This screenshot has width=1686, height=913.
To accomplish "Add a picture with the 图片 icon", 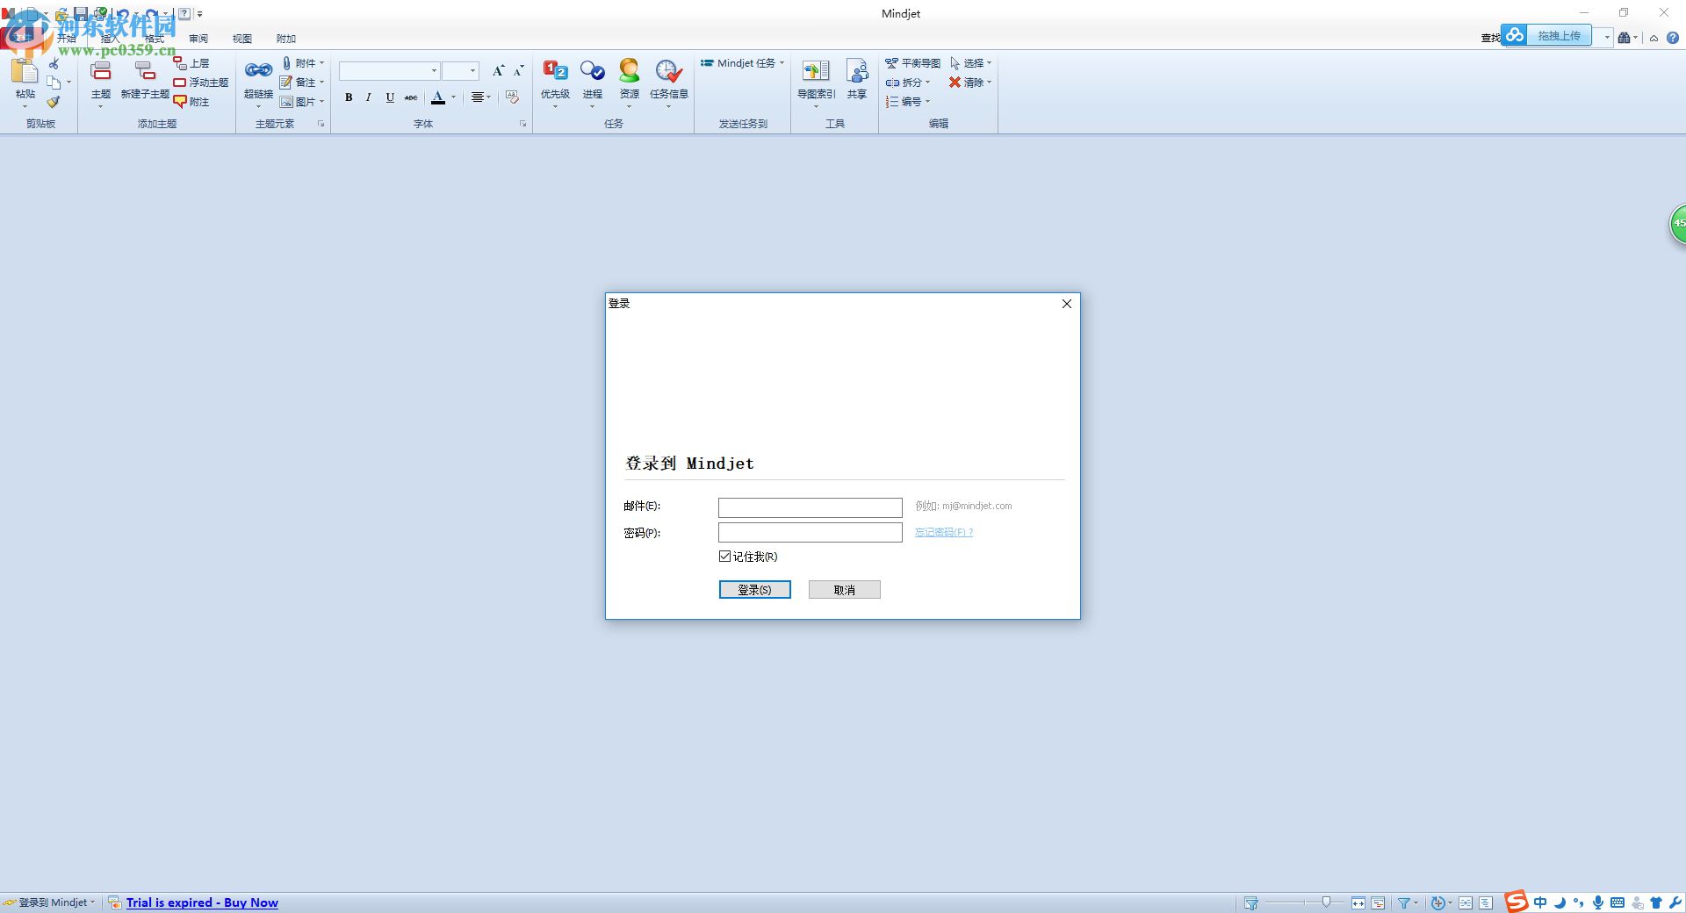I will tap(302, 101).
